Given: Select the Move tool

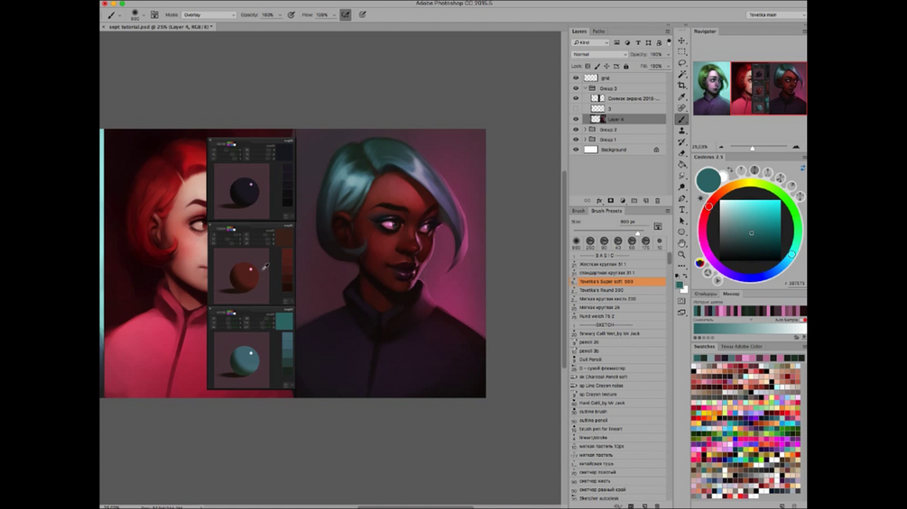Looking at the screenshot, I should pyautogui.click(x=682, y=41).
